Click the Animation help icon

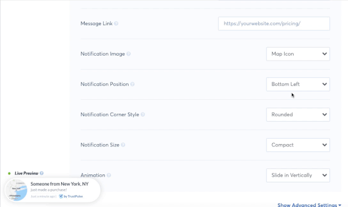point(109,175)
